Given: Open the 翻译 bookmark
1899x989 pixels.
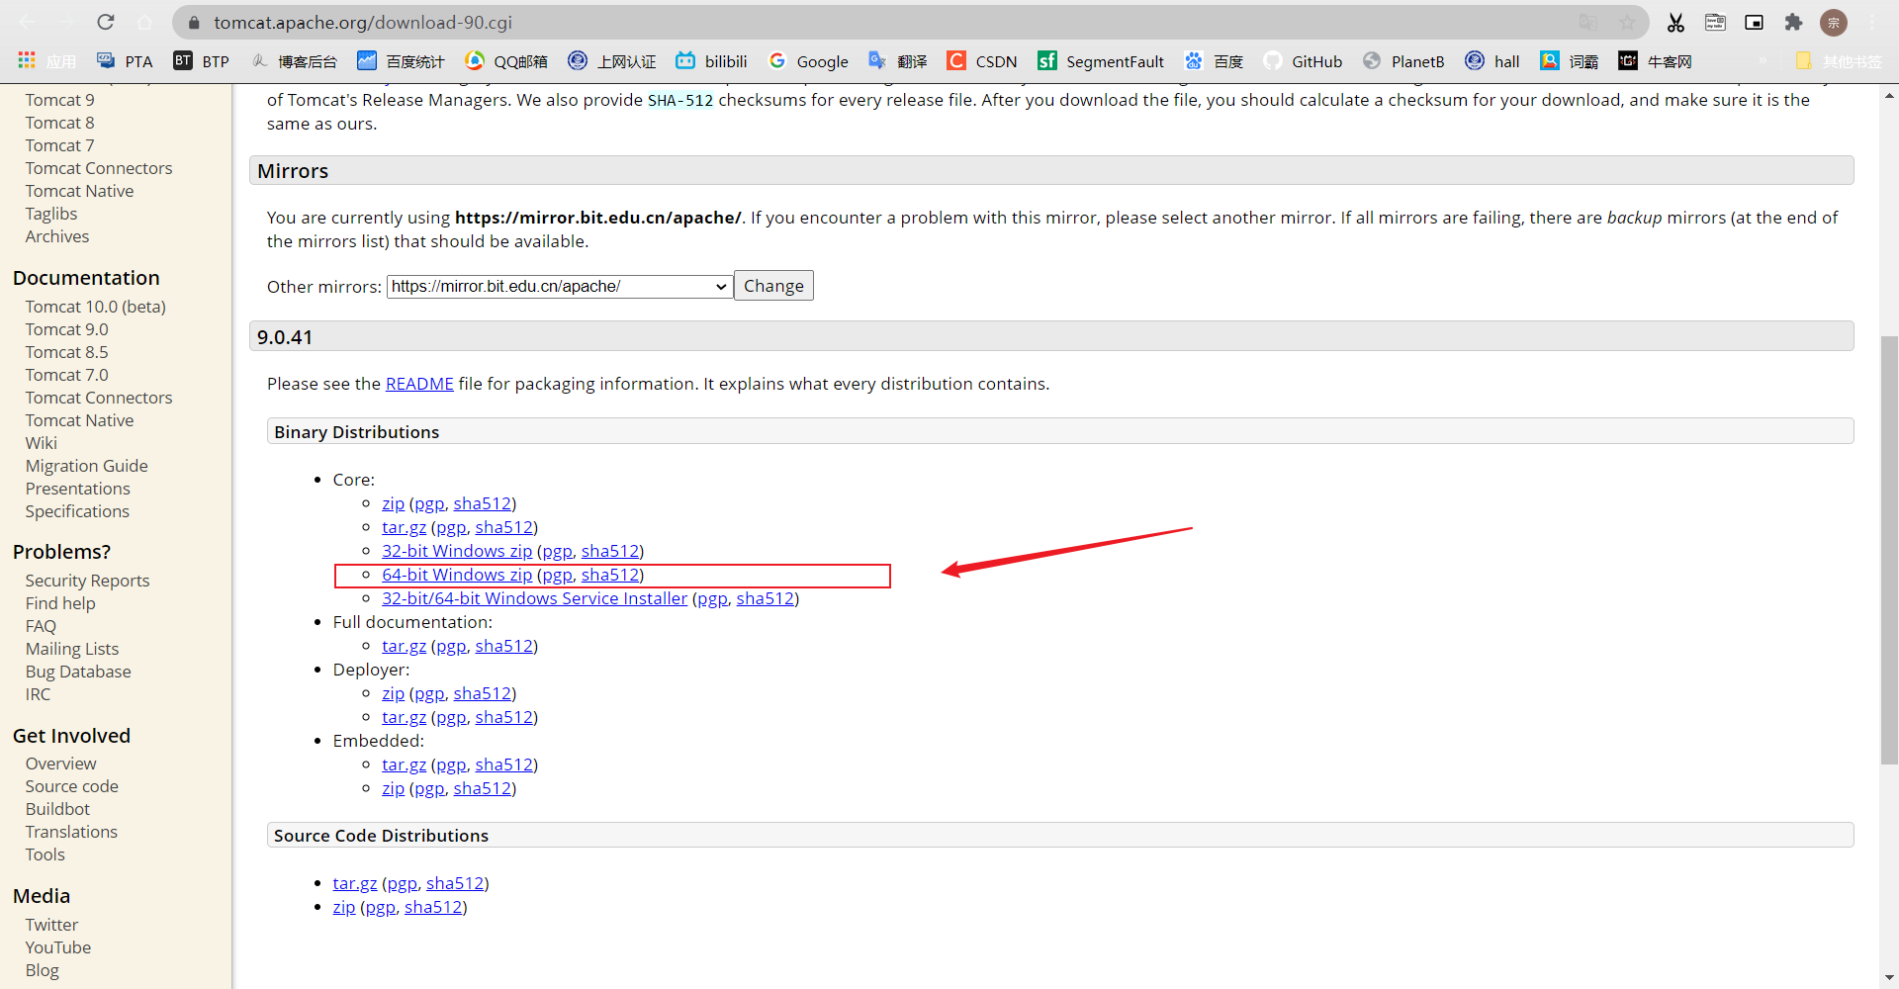Looking at the screenshot, I should 898,61.
